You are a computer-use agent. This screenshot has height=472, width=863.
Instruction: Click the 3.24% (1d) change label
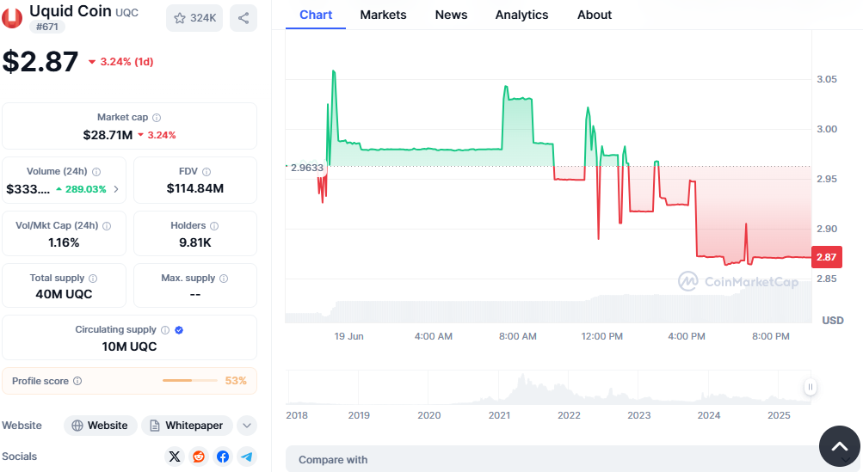pos(121,62)
